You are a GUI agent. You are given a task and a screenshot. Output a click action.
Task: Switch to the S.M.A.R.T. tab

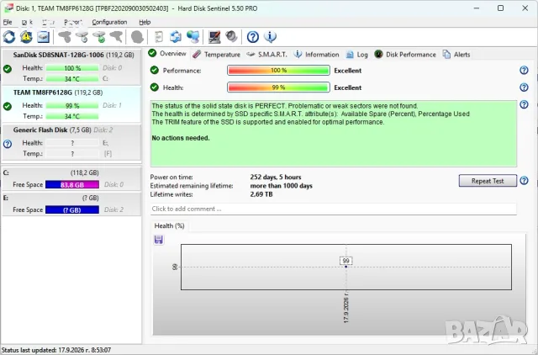pos(267,54)
